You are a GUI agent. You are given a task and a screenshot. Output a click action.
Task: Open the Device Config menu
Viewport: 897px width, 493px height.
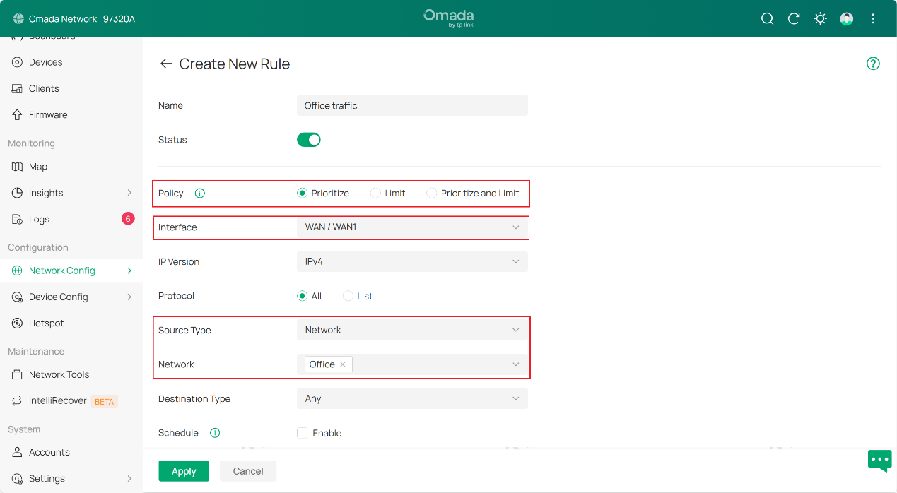(57, 297)
